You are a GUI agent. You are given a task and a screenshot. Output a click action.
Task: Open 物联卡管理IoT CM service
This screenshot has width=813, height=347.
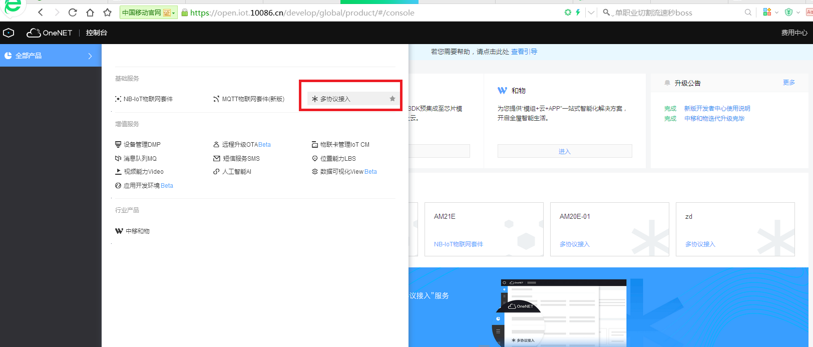(340, 145)
